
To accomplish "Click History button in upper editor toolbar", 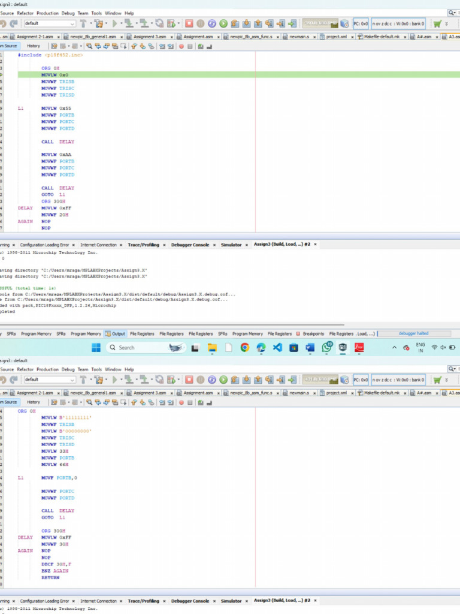I will (x=34, y=46).
